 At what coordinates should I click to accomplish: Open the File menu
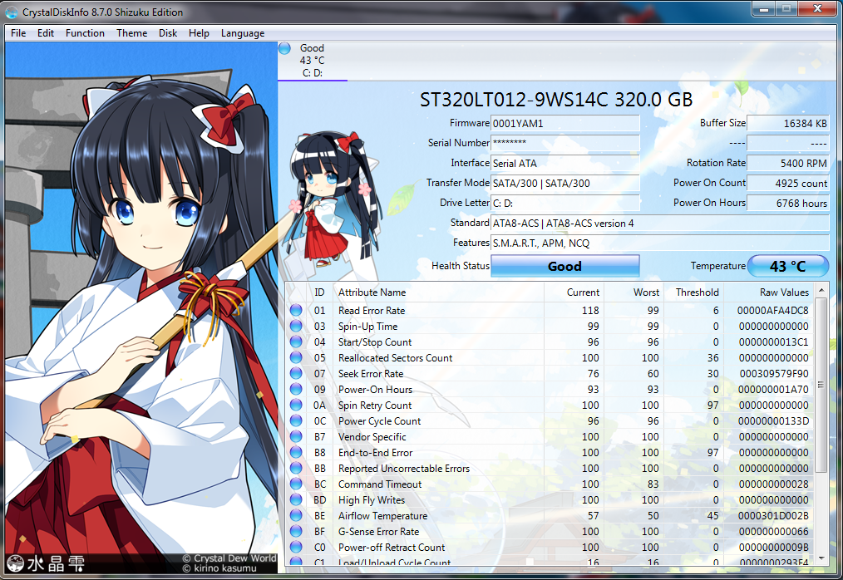click(x=18, y=32)
